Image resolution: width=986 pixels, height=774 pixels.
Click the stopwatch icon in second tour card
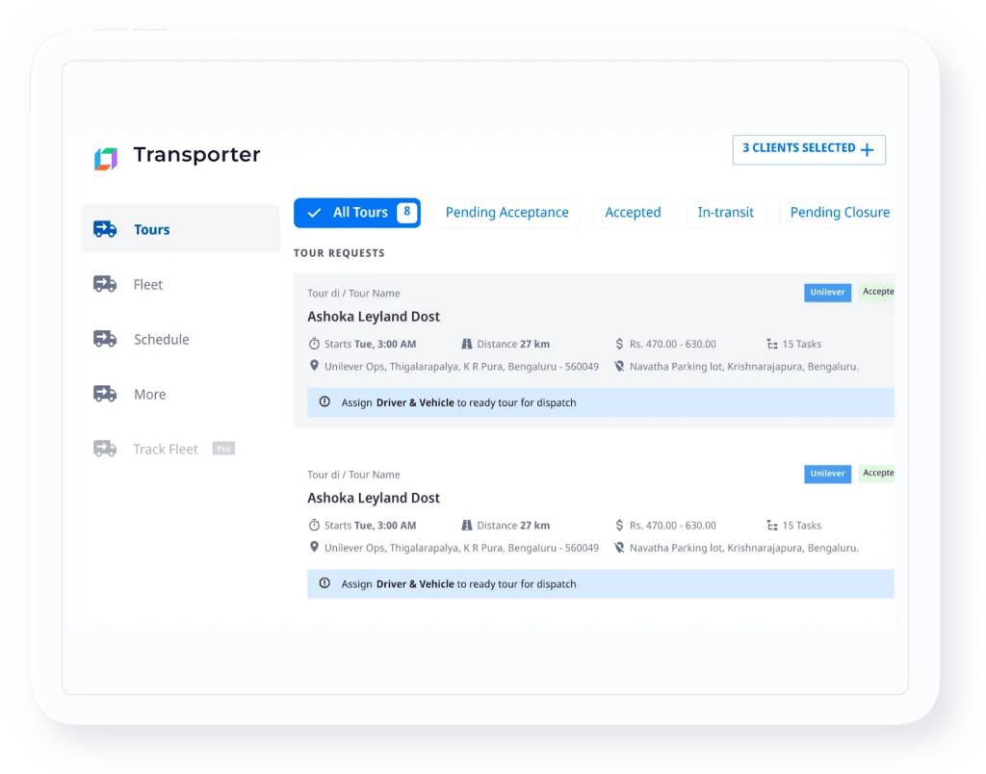(314, 526)
